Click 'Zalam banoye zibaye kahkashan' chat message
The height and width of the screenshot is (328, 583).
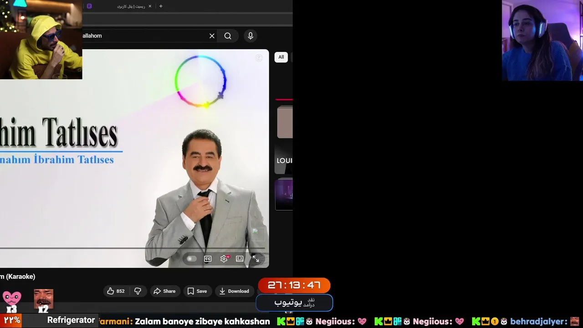203,322
